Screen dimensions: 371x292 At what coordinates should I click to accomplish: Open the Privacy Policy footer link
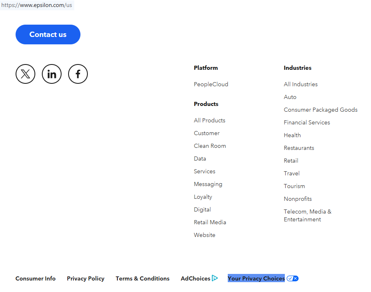86,278
